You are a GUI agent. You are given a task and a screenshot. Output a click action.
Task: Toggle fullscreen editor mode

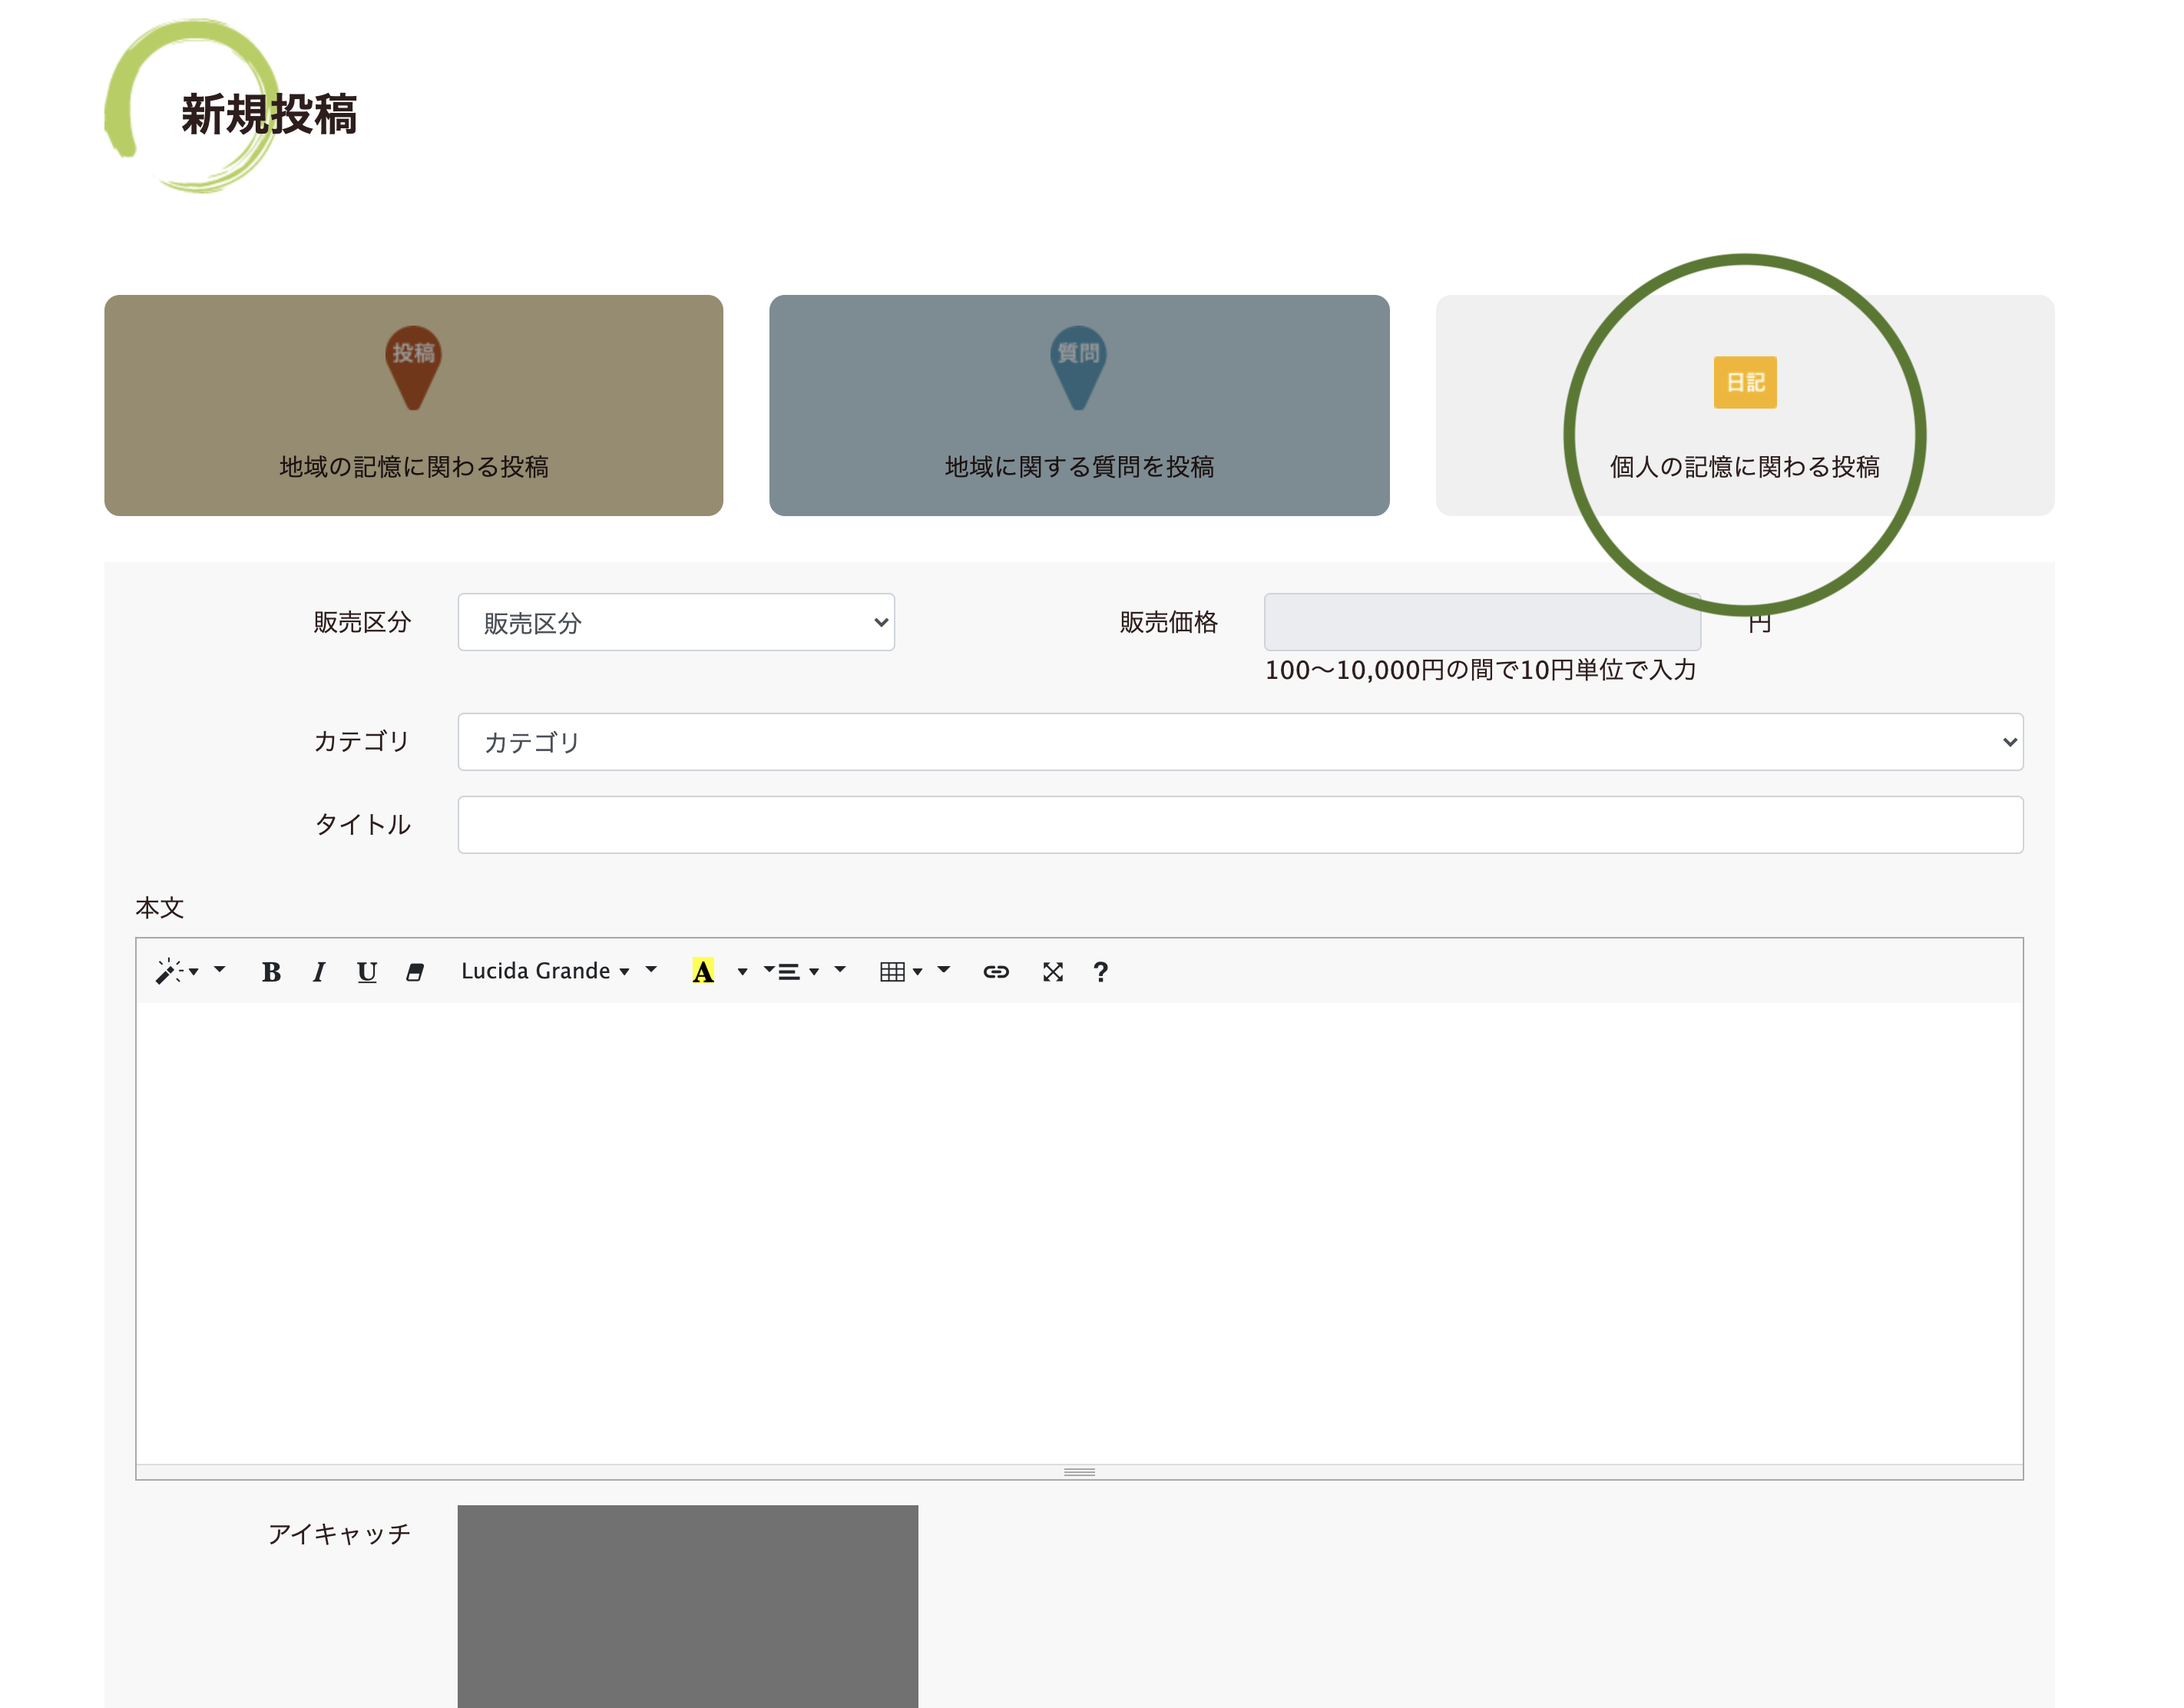pos(1053,971)
